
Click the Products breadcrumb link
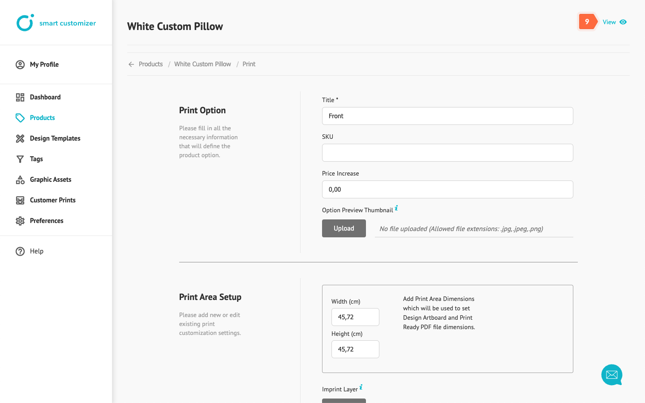[150, 64]
